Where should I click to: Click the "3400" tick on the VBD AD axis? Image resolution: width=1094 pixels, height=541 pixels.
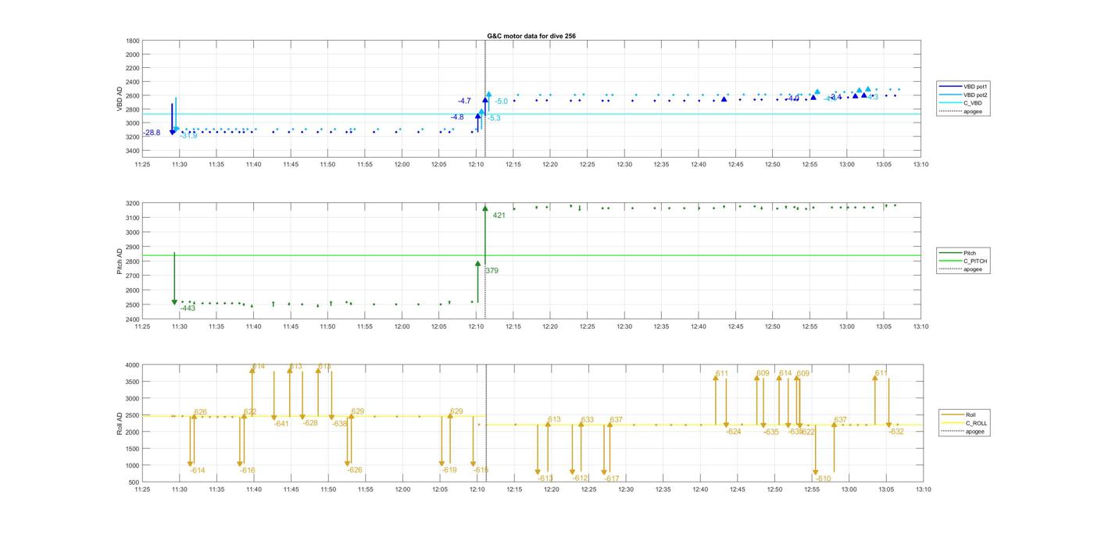pyautogui.click(x=132, y=151)
